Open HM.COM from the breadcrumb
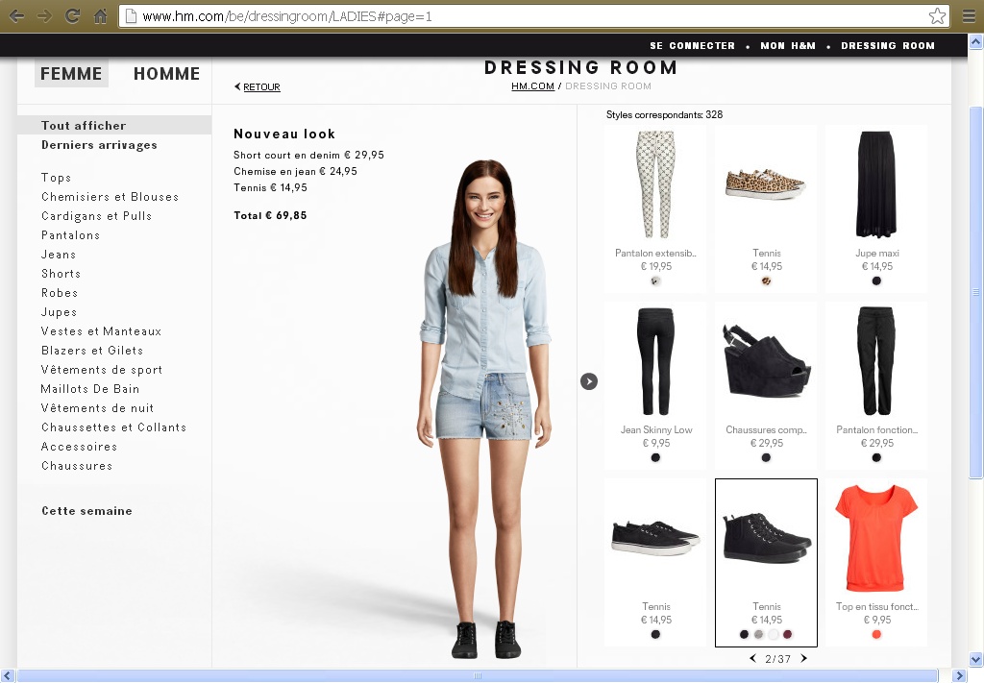The width and height of the screenshot is (984, 683). pos(532,85)
